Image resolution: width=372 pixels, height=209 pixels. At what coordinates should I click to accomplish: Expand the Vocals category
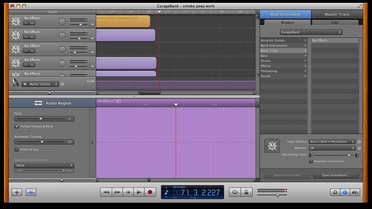(x=305, y=76)
